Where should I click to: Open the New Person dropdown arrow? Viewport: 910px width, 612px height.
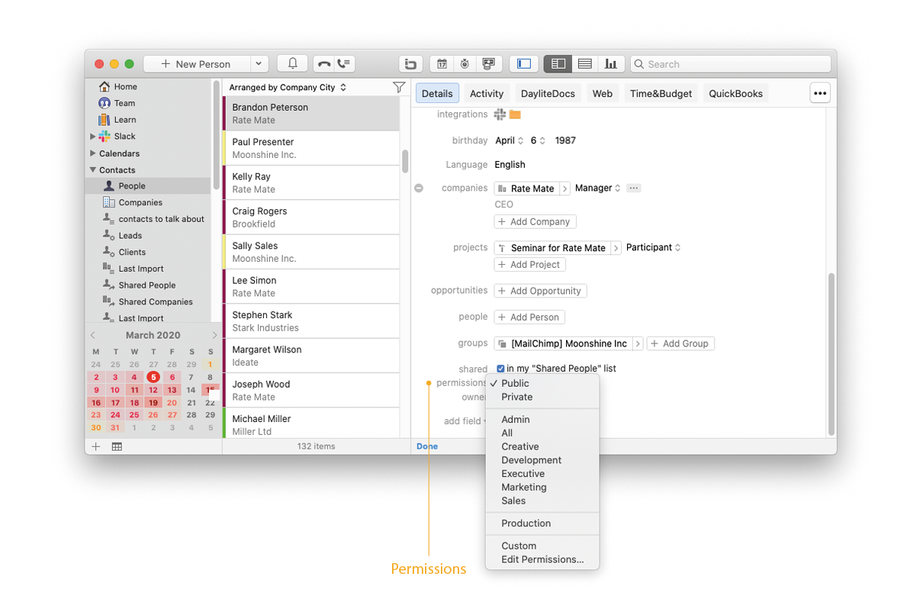click(x=259, y=64)
